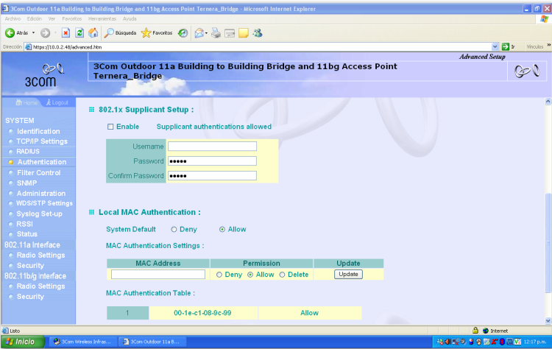Click the Refresh page toolbar icon

coord(79,32)
